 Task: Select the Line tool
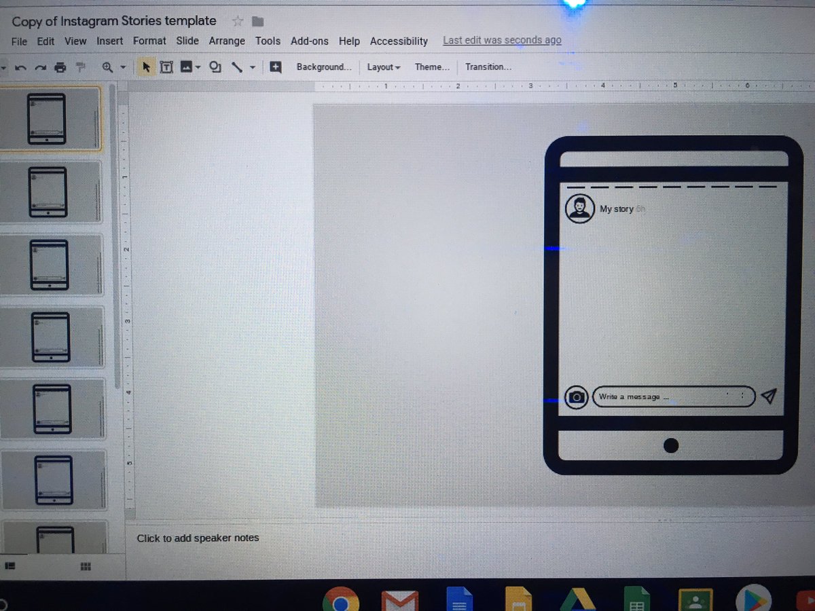tap(237, 67)
